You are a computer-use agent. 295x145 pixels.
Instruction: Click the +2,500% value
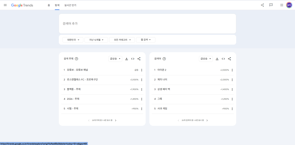(224, 70)
